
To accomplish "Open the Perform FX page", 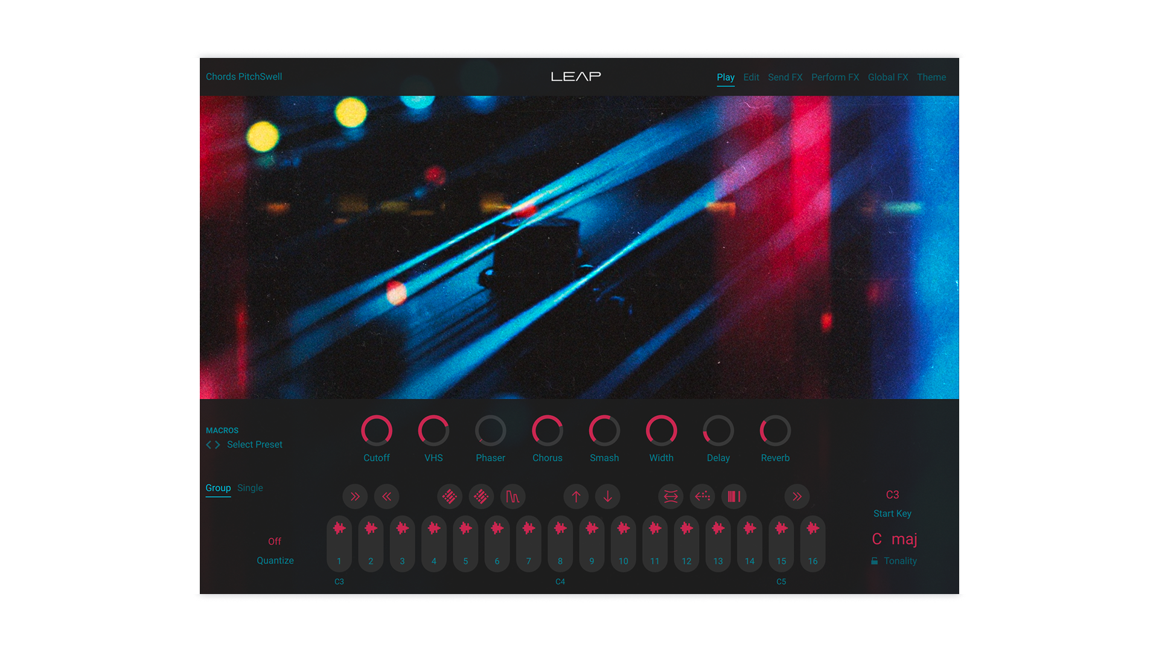I will click(835, 77).
